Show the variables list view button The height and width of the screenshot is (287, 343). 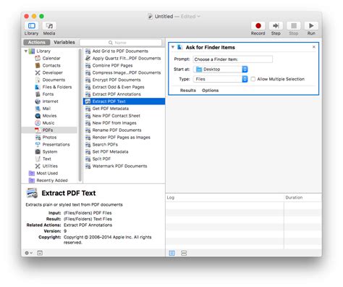coord(184,253)
